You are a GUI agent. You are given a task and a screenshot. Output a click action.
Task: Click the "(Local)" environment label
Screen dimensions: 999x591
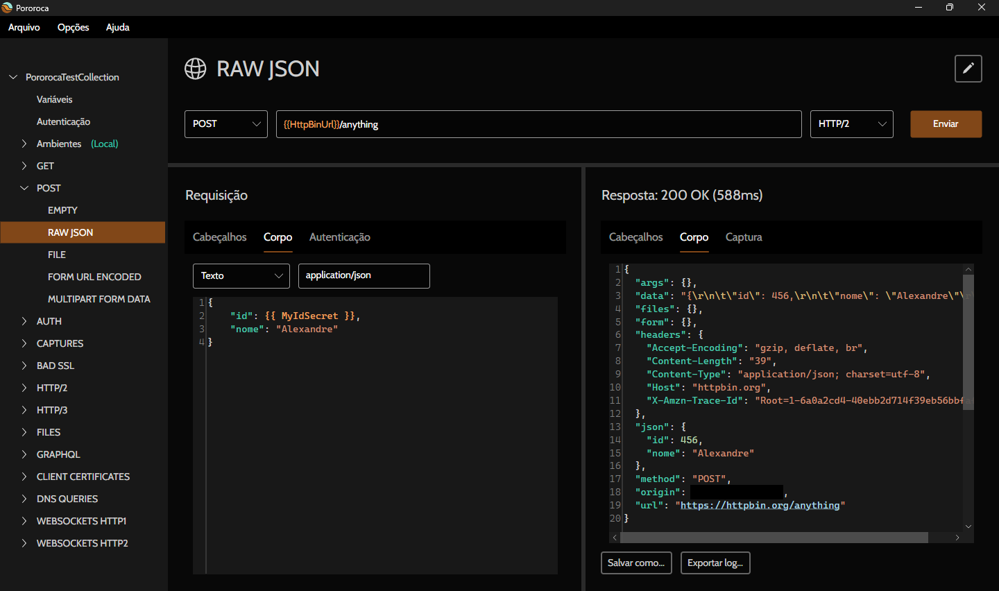[105, 144]
